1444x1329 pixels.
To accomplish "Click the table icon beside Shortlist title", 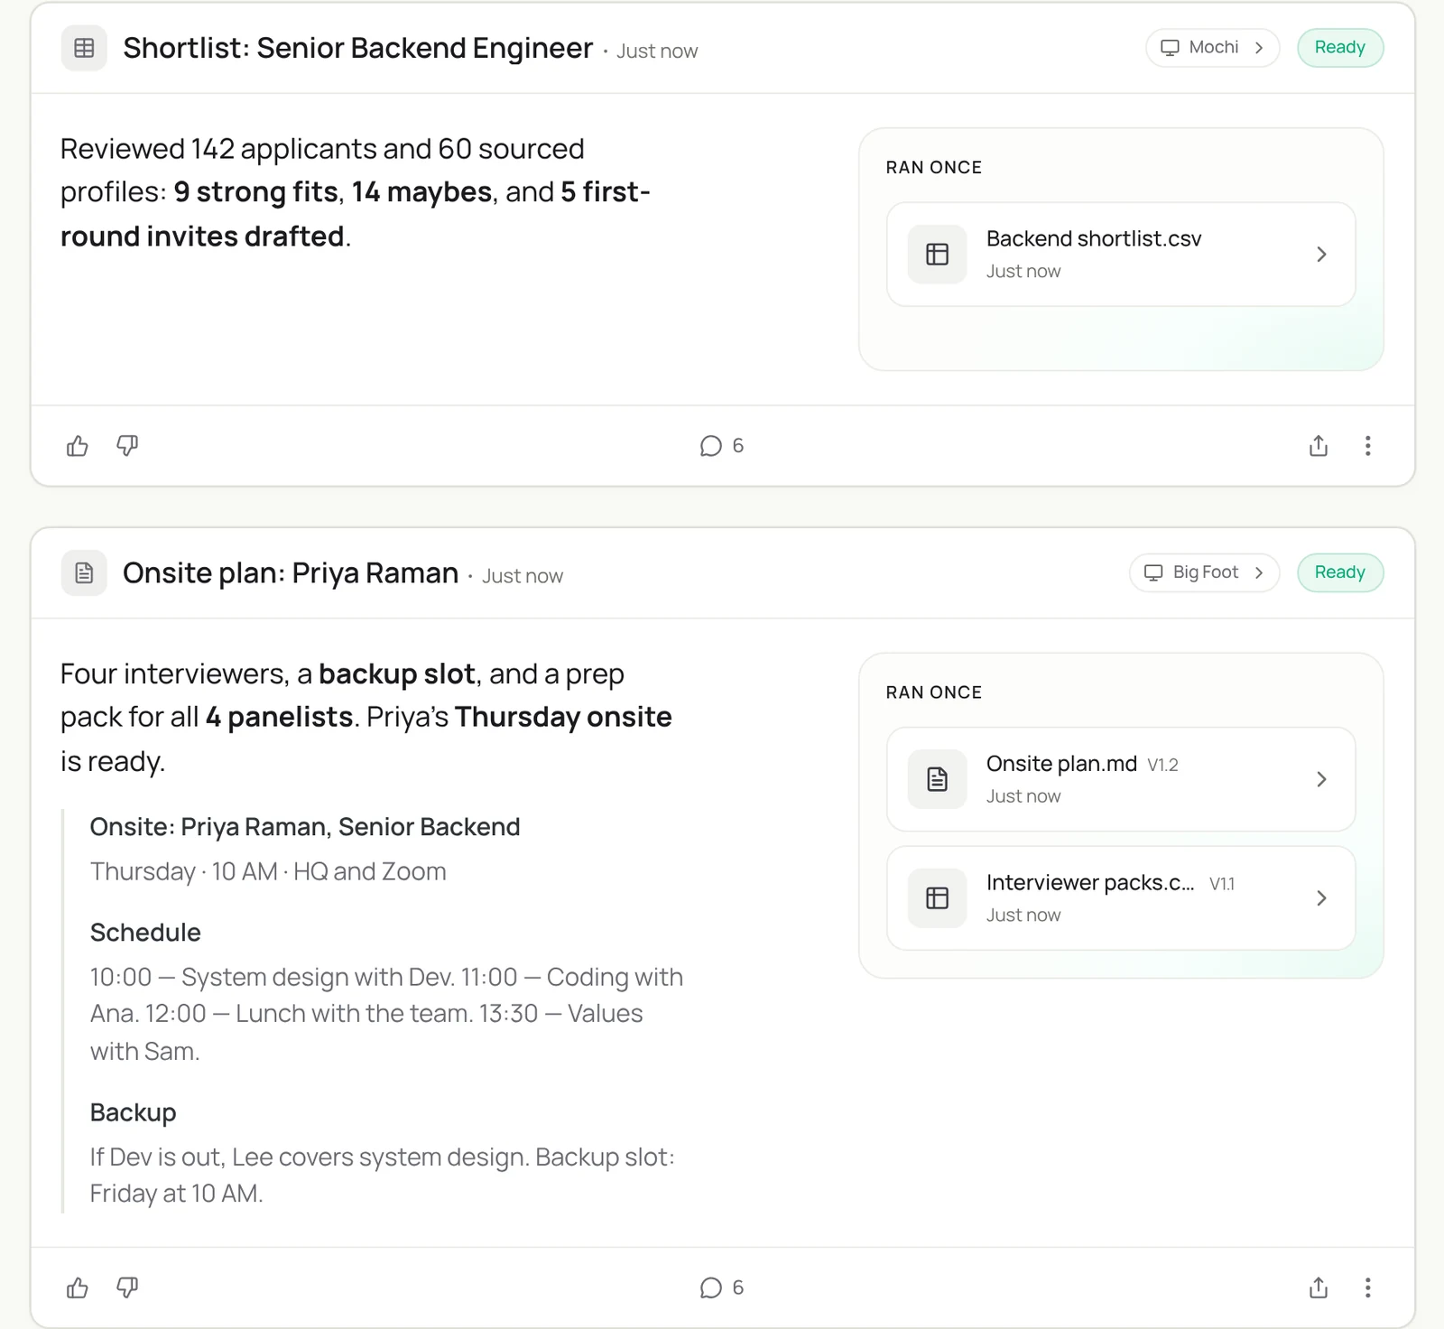I will tap(84, 48).
